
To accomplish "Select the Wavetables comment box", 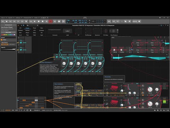I will (114, 79).
